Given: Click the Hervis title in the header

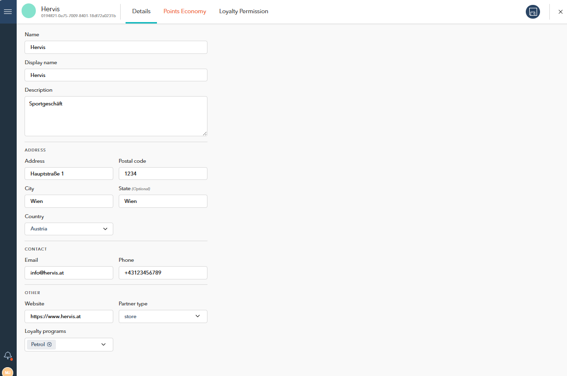Looking at the screenshot, I should coord(50,9).
